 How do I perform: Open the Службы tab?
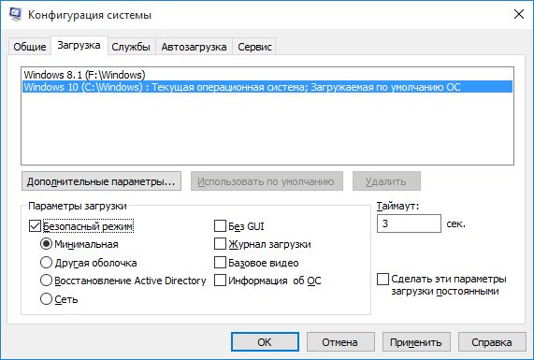(131, 47)
